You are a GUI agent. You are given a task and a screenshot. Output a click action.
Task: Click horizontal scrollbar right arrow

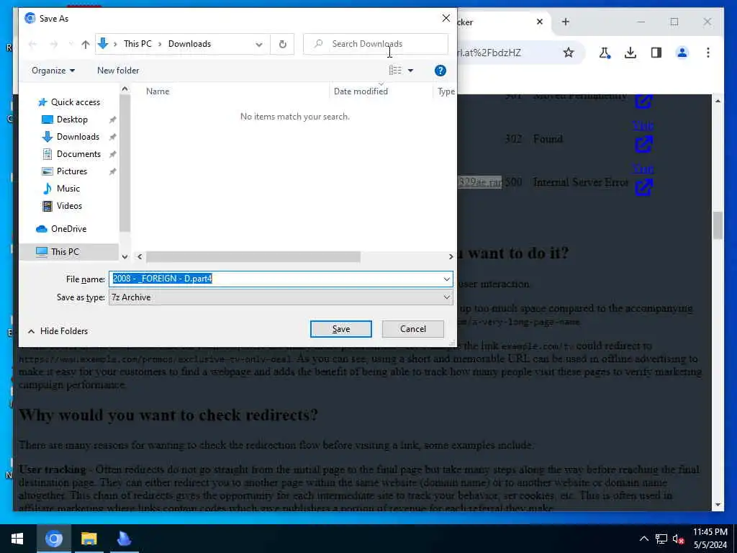tap(451, 257)
